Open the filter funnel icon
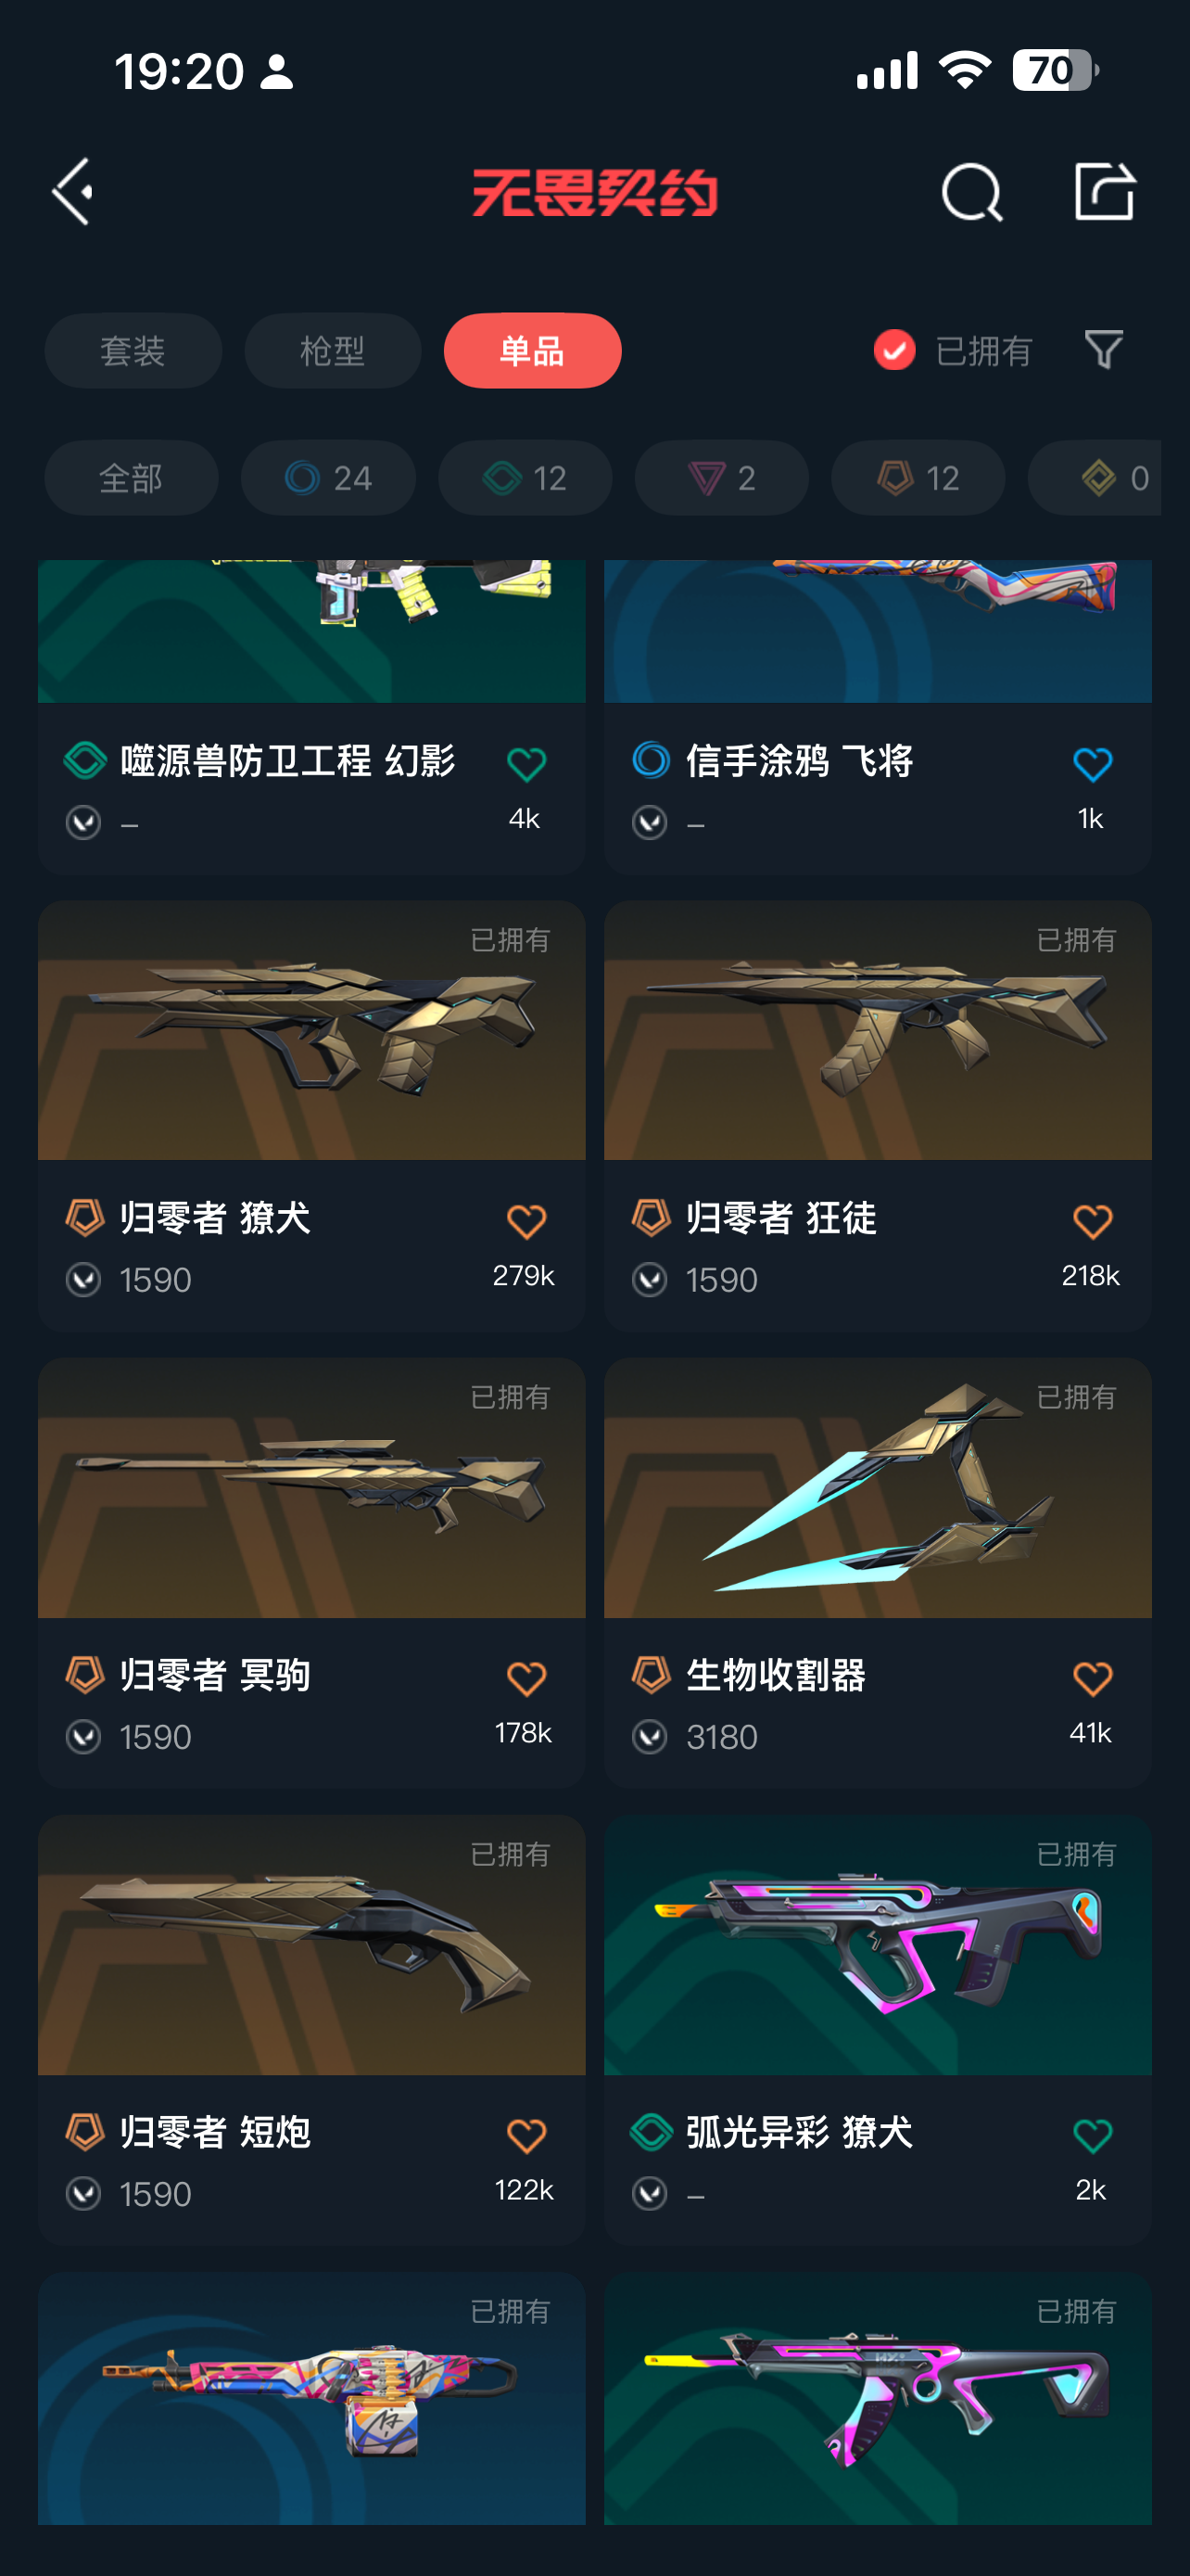 tap(1104, 350)
